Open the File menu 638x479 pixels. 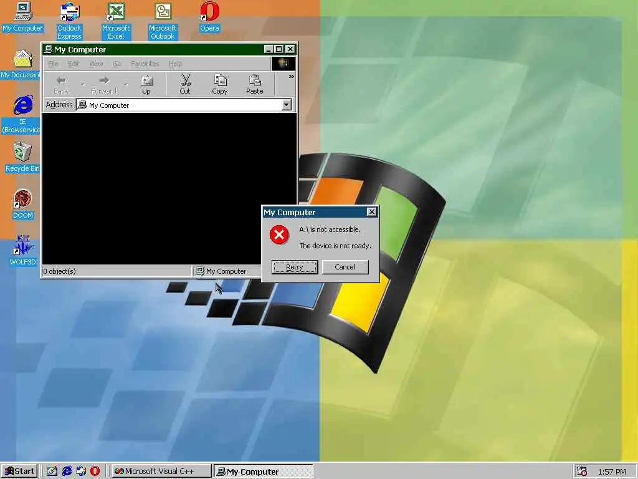54,64
